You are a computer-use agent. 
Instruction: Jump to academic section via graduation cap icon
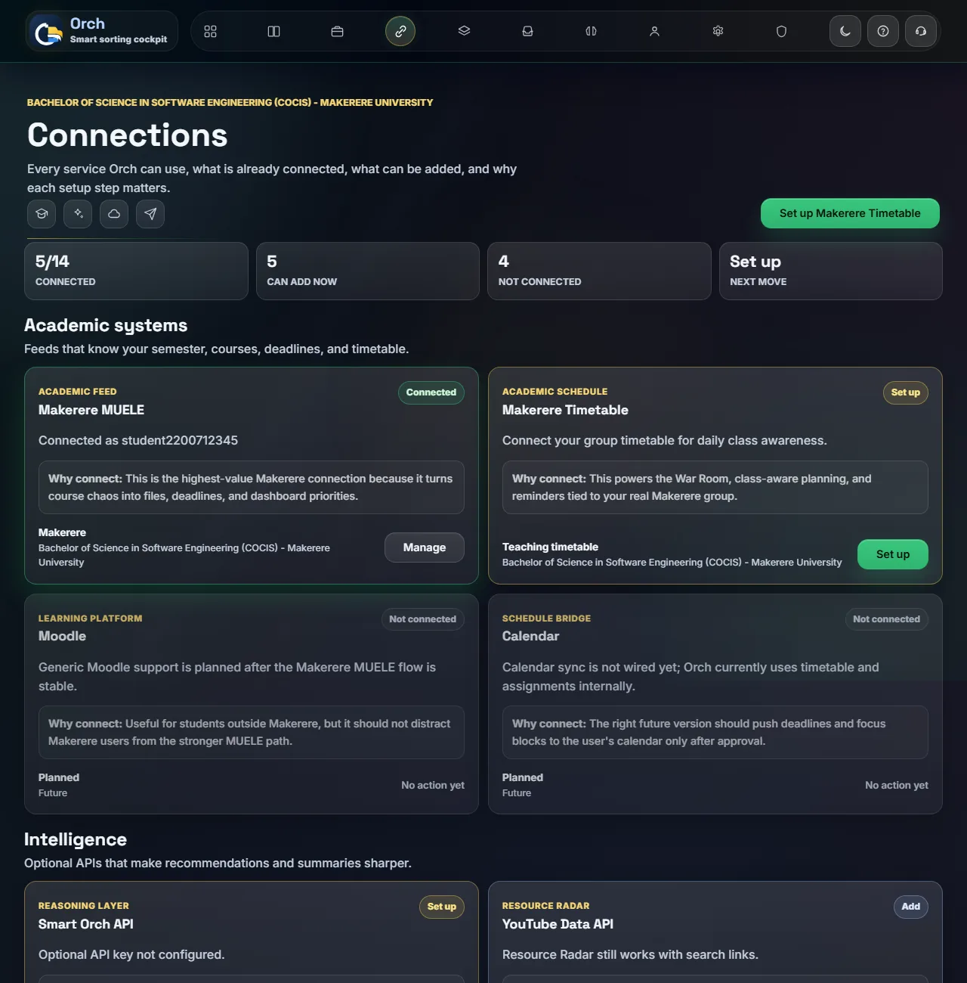tap(42, 214)
